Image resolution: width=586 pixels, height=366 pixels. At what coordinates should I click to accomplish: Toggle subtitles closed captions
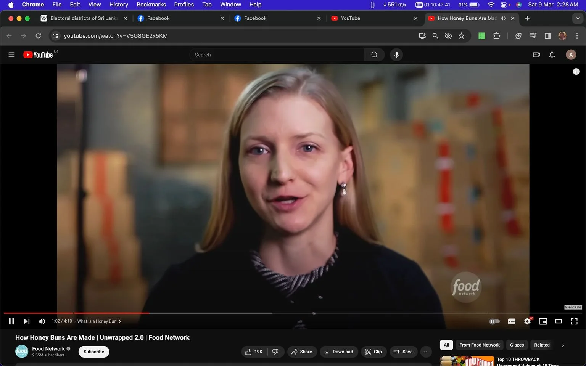[512, 321]
